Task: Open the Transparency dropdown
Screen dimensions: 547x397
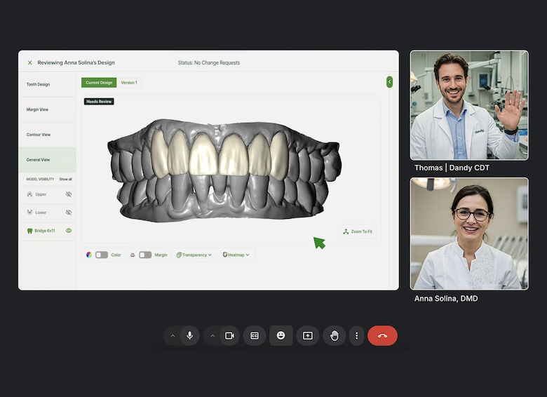Action: (x=194, y=255)
